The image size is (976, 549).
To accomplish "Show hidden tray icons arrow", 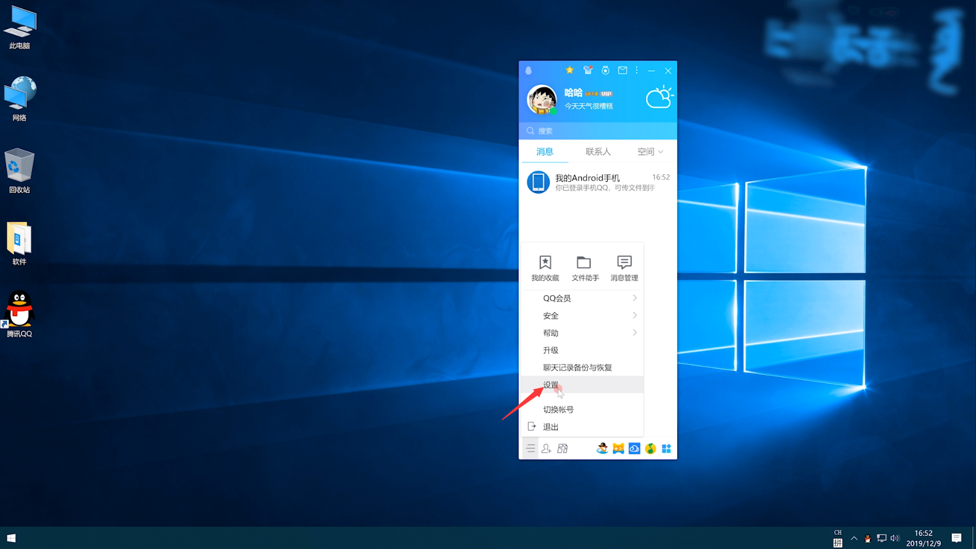I will (854, 538).
